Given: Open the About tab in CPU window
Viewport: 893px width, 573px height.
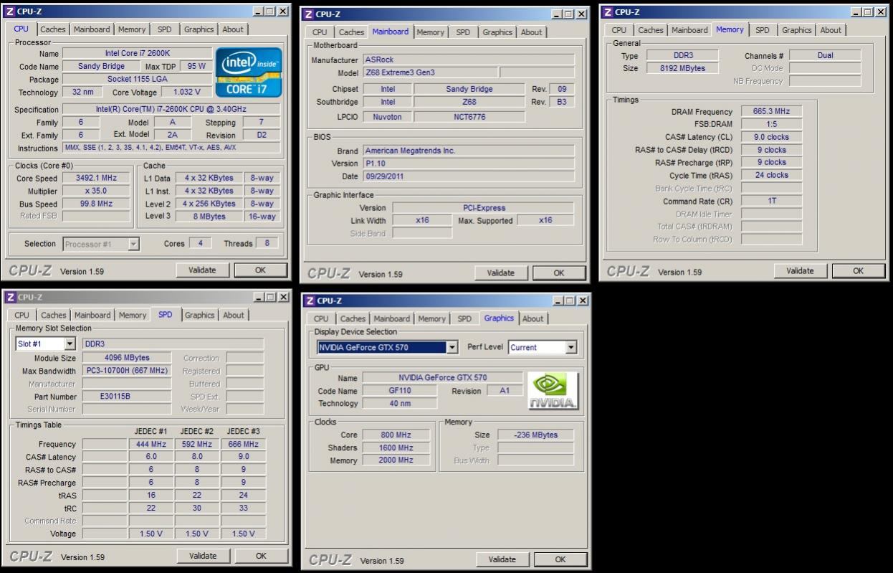Looking at the screenshot, I should click(232, 29).
